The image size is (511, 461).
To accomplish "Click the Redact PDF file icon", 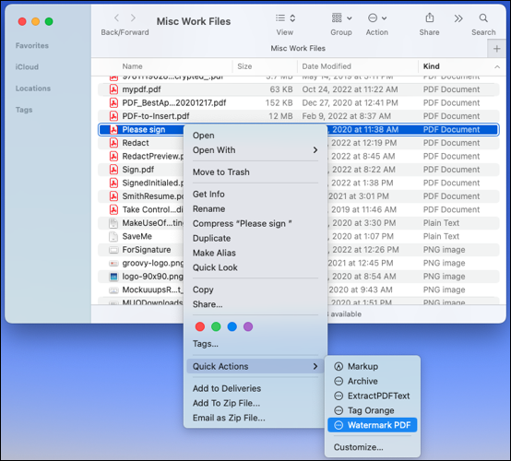I will [113, 143].
